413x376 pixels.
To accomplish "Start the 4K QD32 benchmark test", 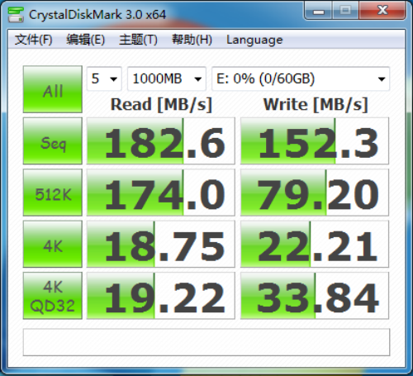I will point(53,296).
